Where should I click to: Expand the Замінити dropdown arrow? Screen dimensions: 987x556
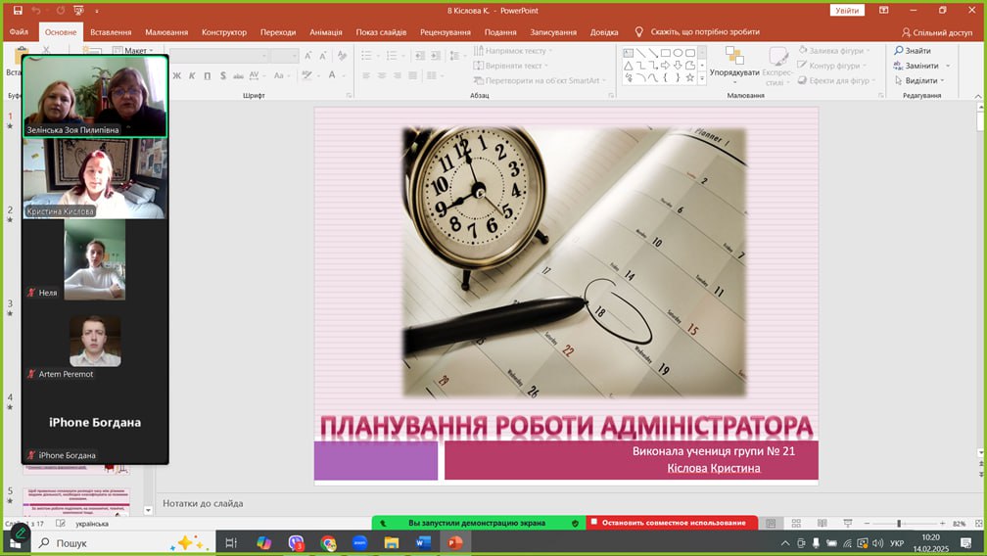point(947,66)
